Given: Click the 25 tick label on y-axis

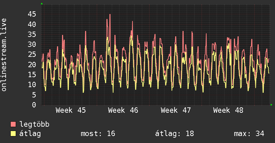Looking at the screenshot, I should click(x=32, y=55).
